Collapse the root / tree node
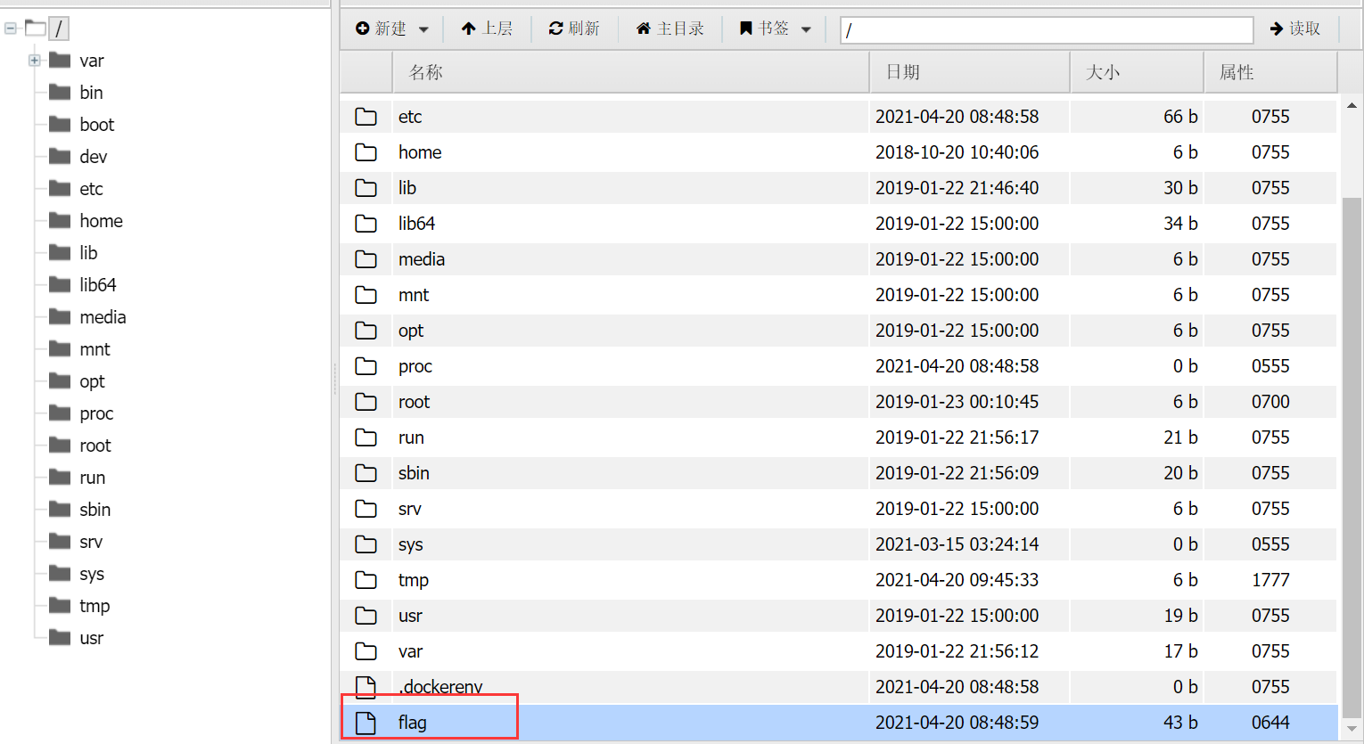Image resolution: width=1364 pixels, height=744 pixels. point(11,29)
